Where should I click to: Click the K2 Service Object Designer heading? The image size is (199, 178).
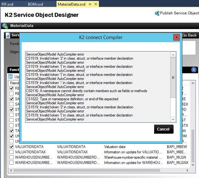(42, 15)
